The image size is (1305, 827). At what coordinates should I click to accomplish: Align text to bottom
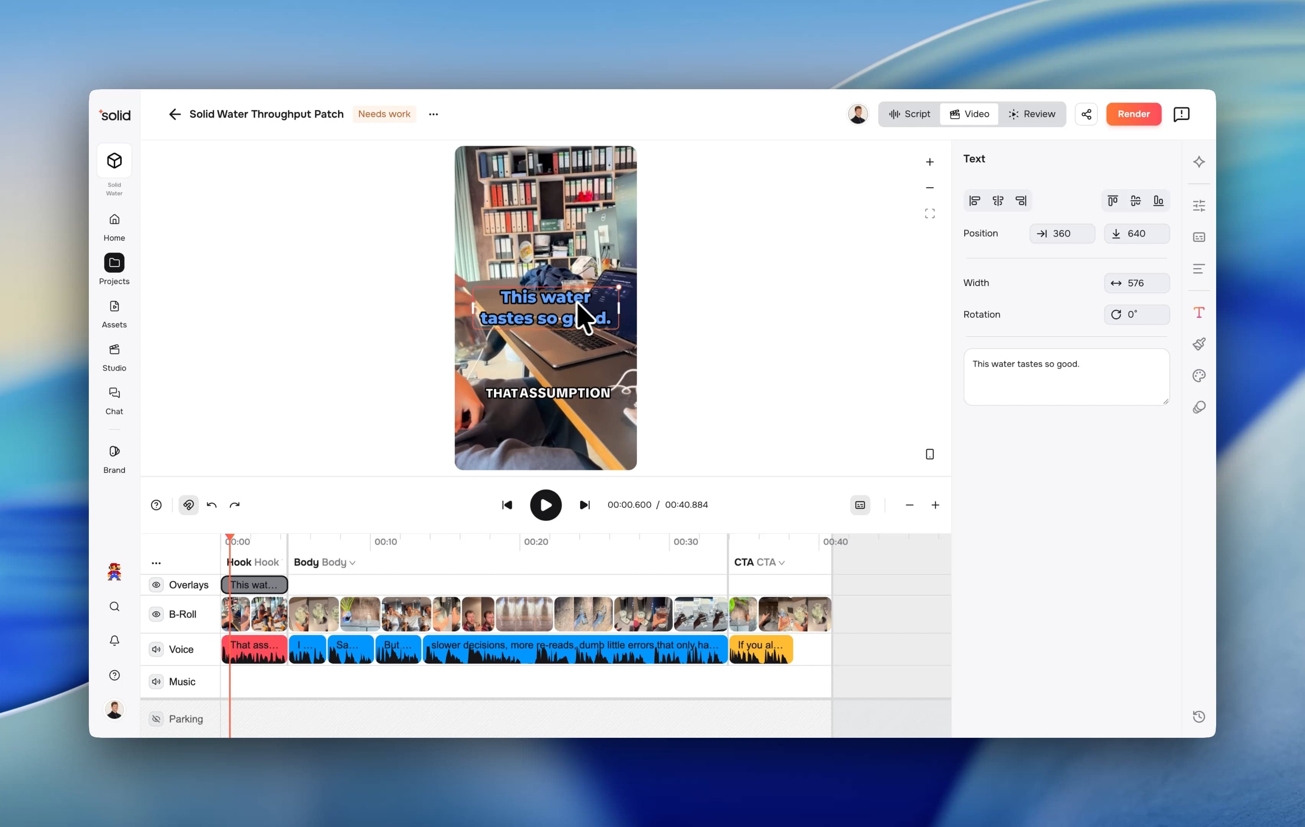1159,201
